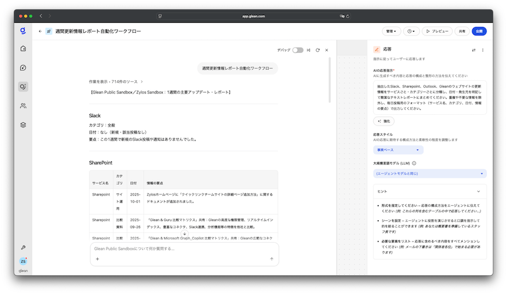The width and height of the screenshot is (507, 294).
Task: Click the SharePoint section heading
Action: [x=100, y=163]
